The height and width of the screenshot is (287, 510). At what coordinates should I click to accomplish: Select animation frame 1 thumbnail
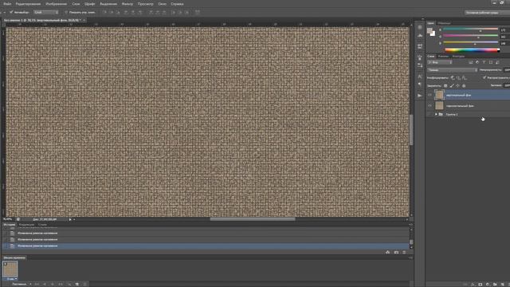coord(10,269)
